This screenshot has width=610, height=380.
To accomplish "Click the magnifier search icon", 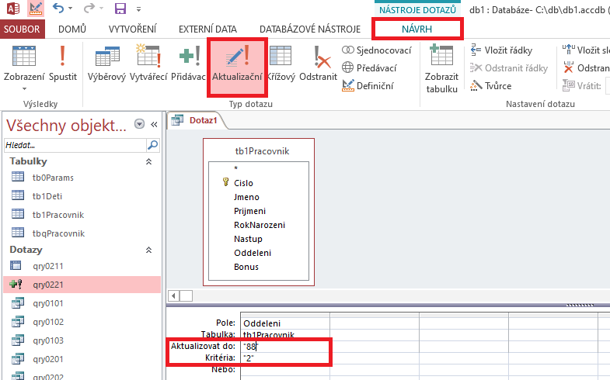I will (153, 145).
